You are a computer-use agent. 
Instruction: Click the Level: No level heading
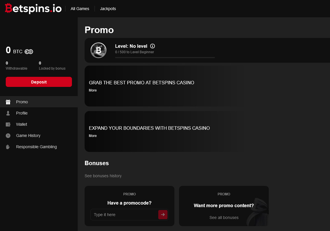click(131, 46)
